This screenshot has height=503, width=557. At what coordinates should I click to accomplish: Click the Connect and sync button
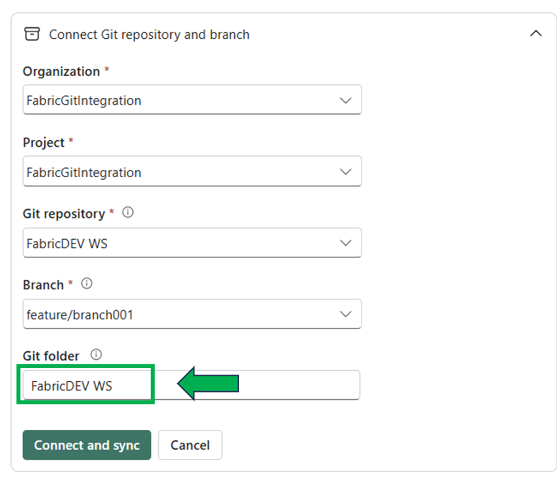(87, 445)
